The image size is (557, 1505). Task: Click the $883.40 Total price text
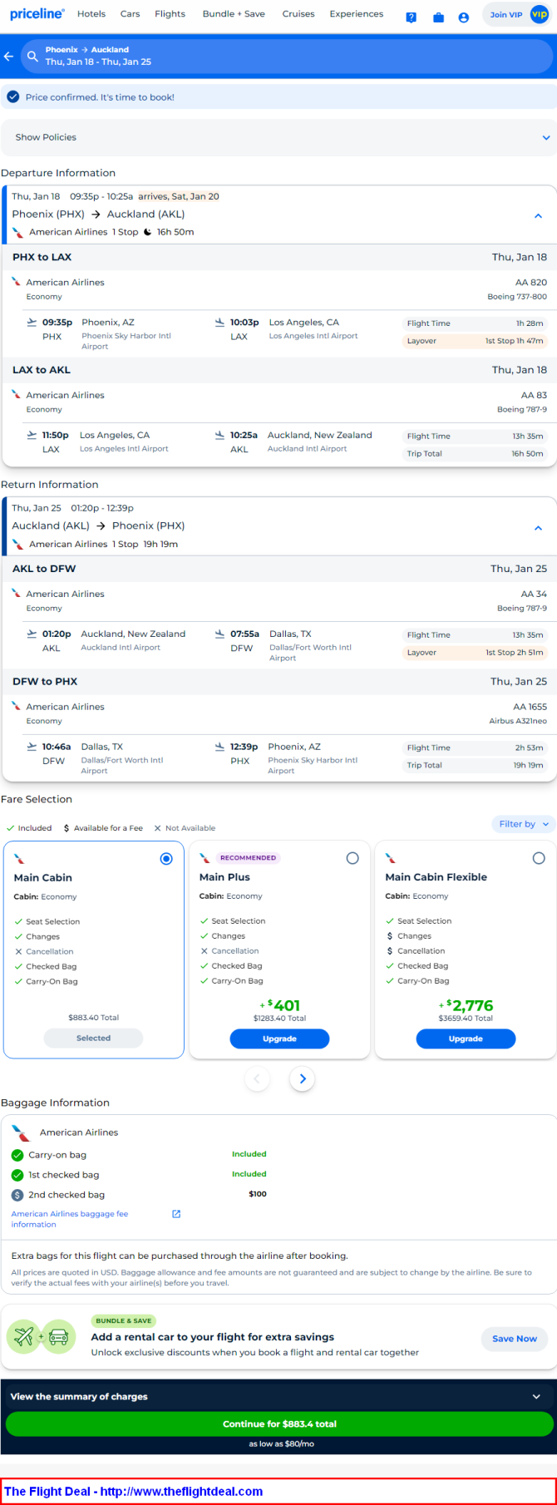coord(93,1017)
